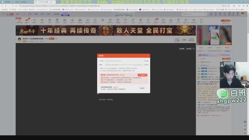Screen dimensions: 249x140
Task: Open the history clock icon in header
Action: click(x=211, y=13)
